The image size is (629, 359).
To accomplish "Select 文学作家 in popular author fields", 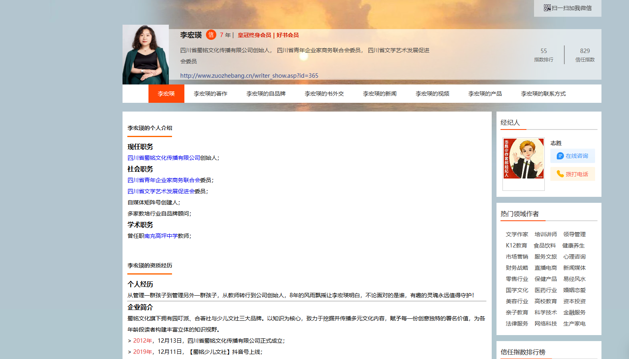I will 517,234.
